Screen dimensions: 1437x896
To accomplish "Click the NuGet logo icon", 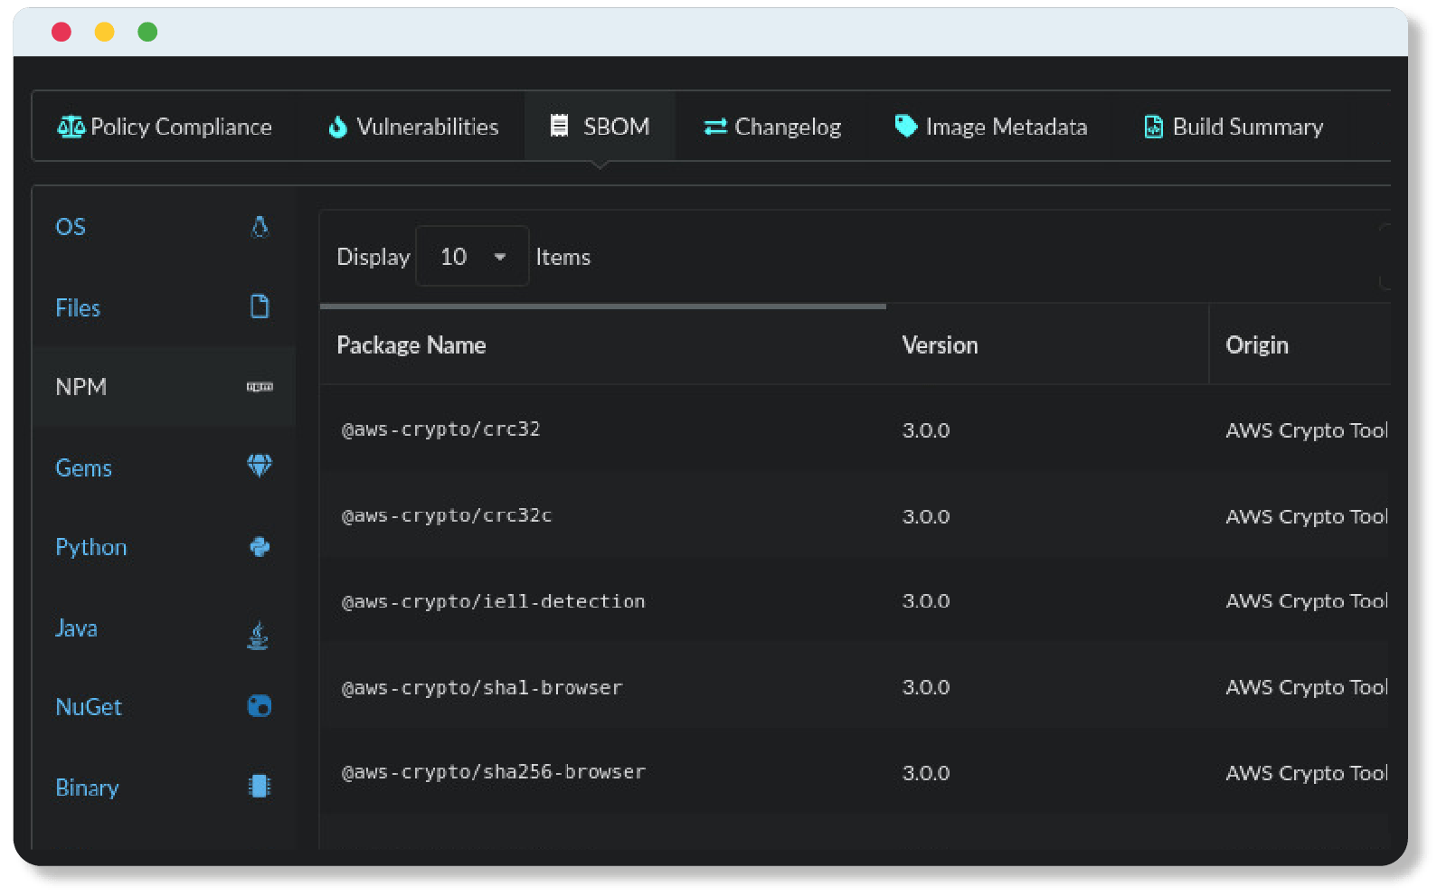I will [260, 706].
